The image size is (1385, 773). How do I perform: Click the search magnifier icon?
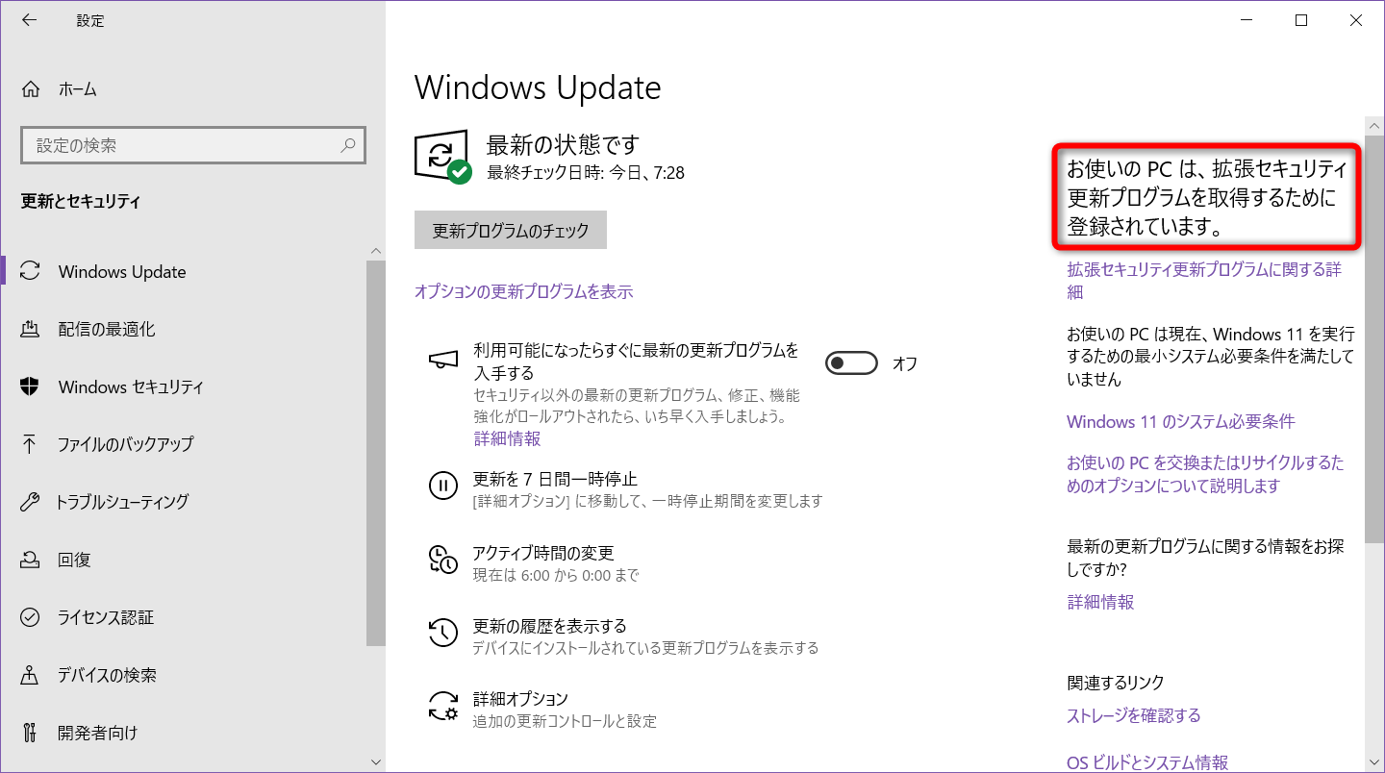click(348, 146)
